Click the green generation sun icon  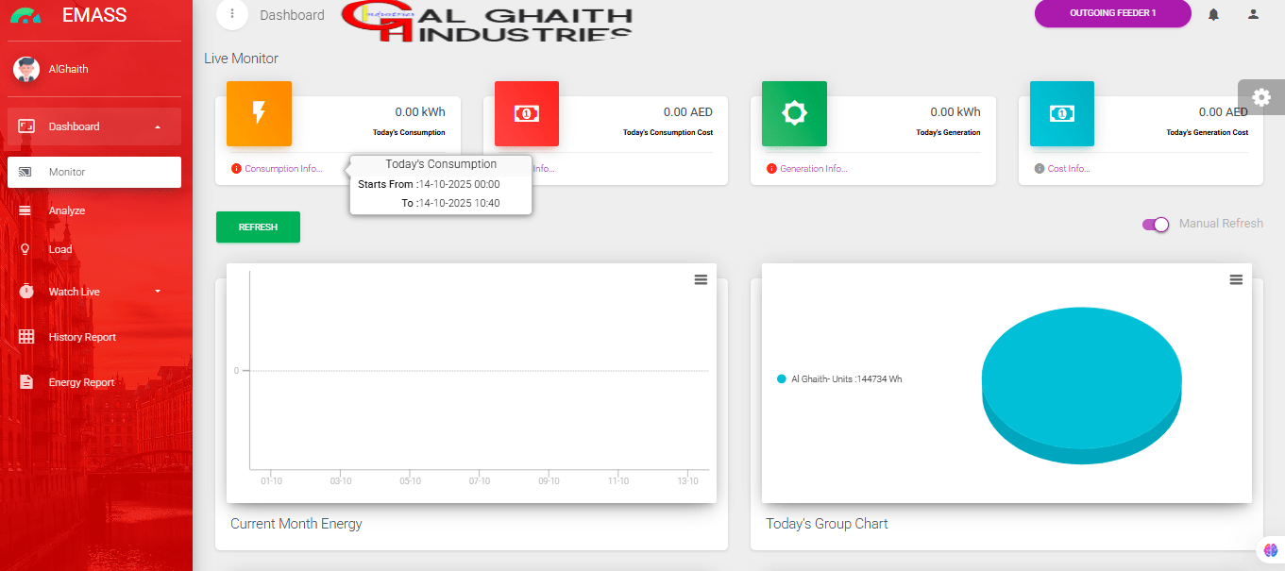tap(795, 113)
